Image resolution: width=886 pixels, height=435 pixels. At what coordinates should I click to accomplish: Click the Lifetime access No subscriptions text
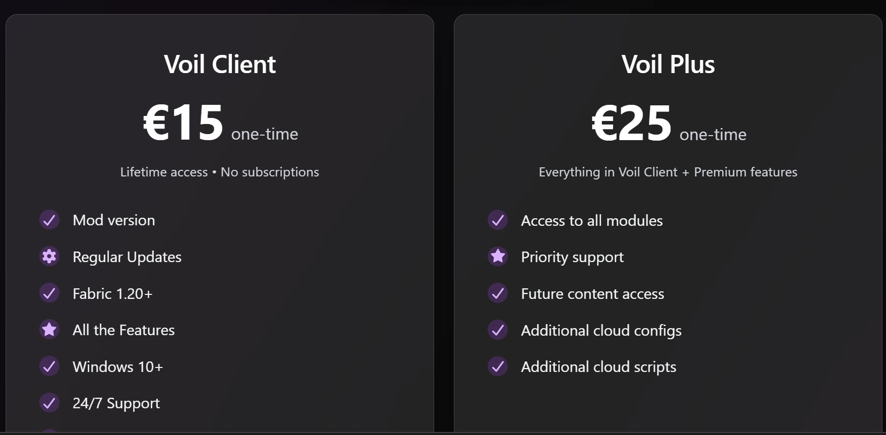click(x=219, y=172)
